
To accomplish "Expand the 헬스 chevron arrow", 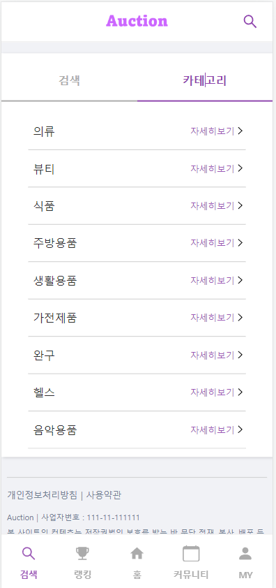I will pyautogui.click(x=240, y=392).
